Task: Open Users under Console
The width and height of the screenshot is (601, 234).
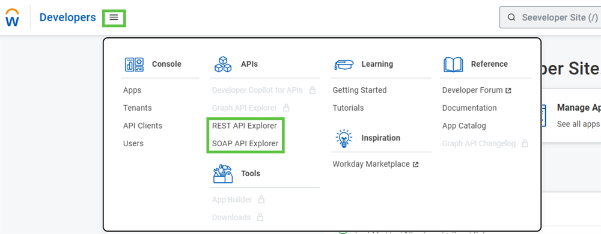Action: [x=133, y=144]
